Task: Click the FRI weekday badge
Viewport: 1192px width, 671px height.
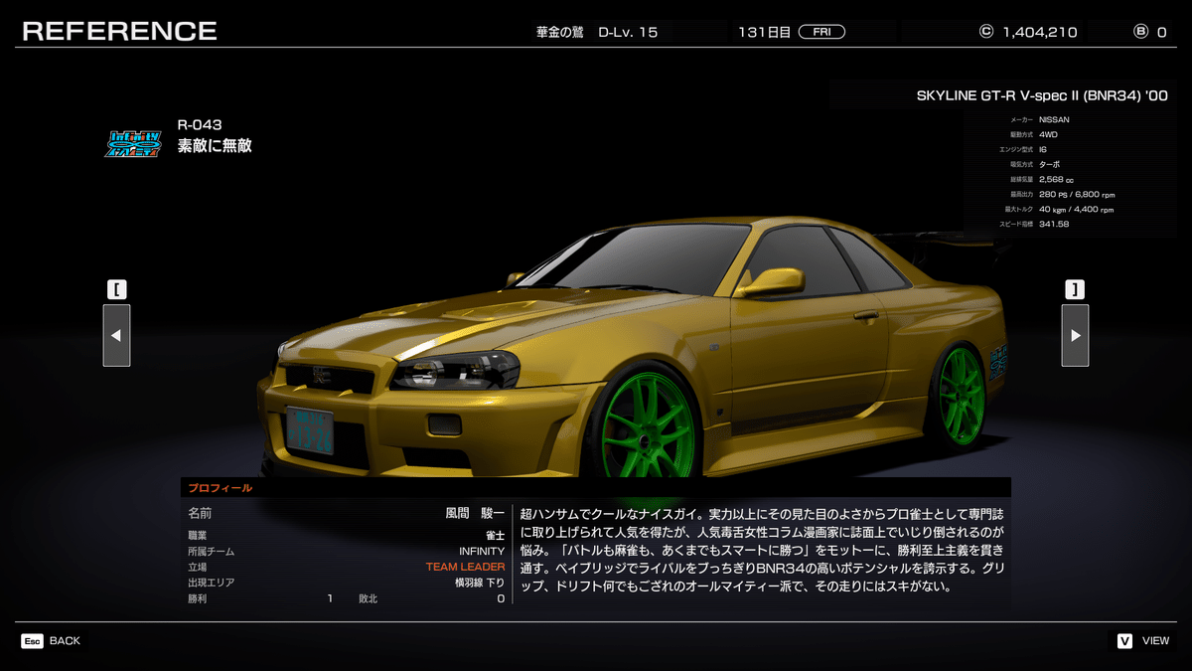Action: [821, 32]
